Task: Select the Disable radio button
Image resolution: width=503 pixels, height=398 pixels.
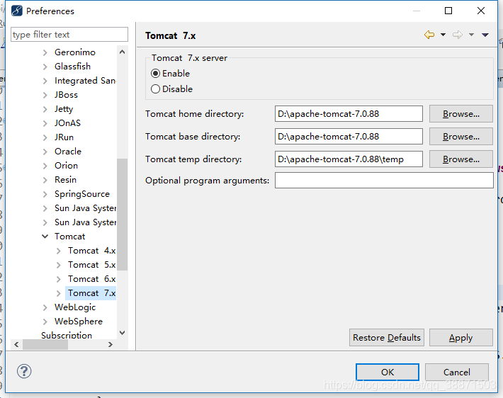Action: [x=155, y=89]
